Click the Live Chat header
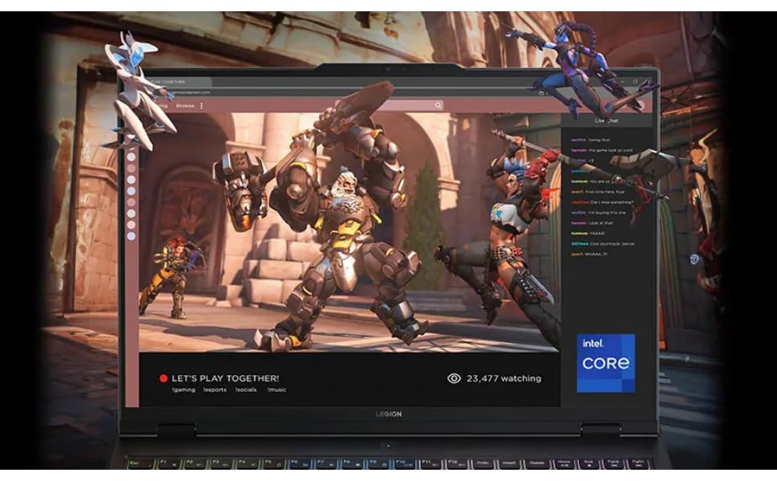 pos(606,120)
